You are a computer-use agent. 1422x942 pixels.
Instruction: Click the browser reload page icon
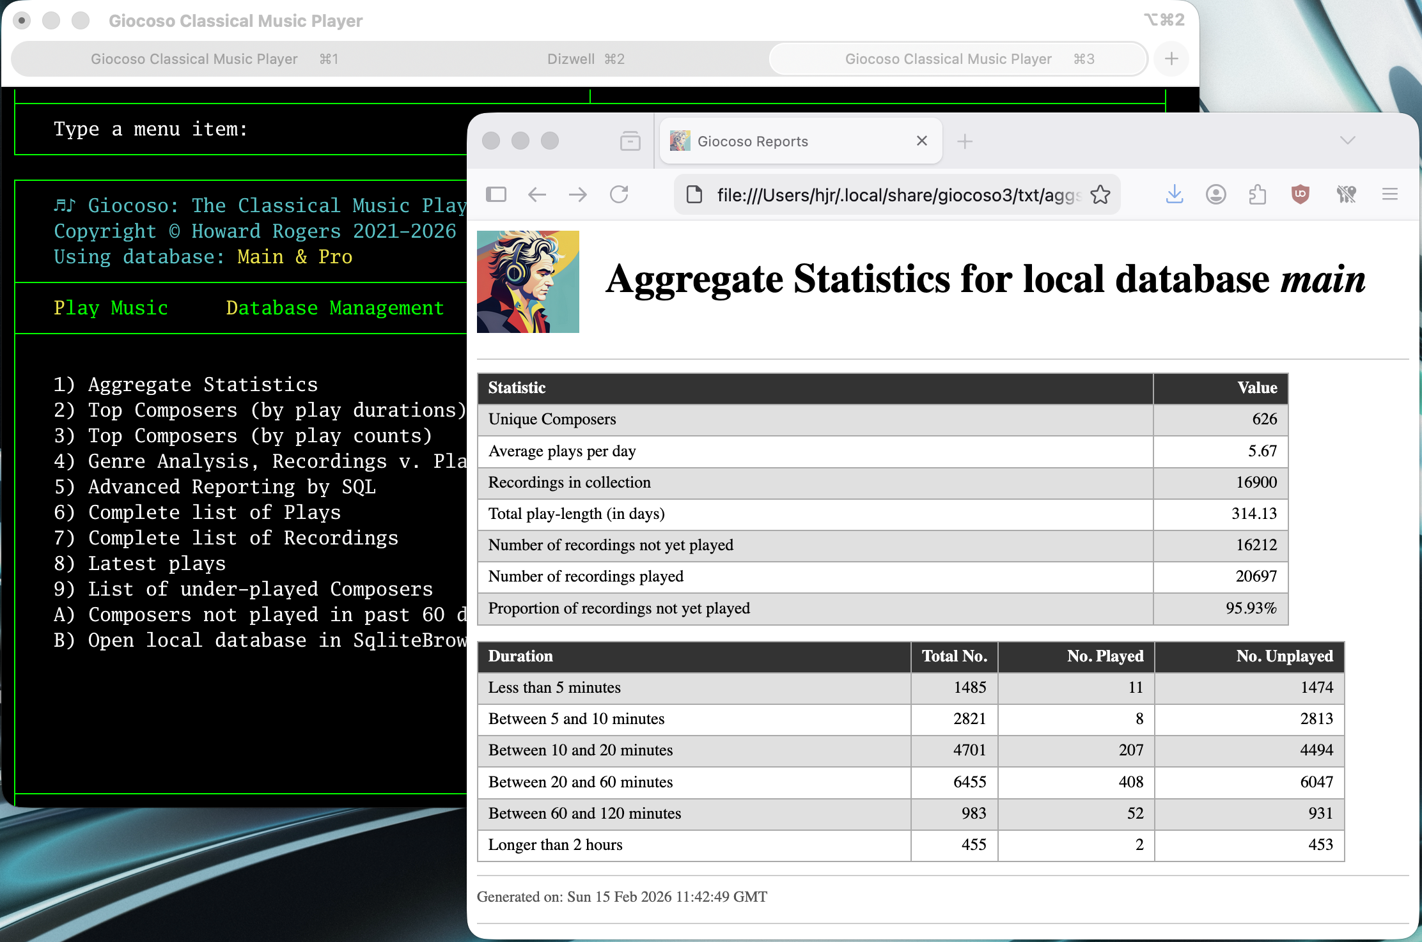[619, 194]
